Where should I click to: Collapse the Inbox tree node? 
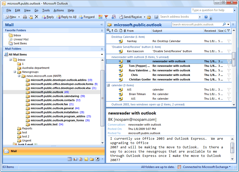[10, 60]
